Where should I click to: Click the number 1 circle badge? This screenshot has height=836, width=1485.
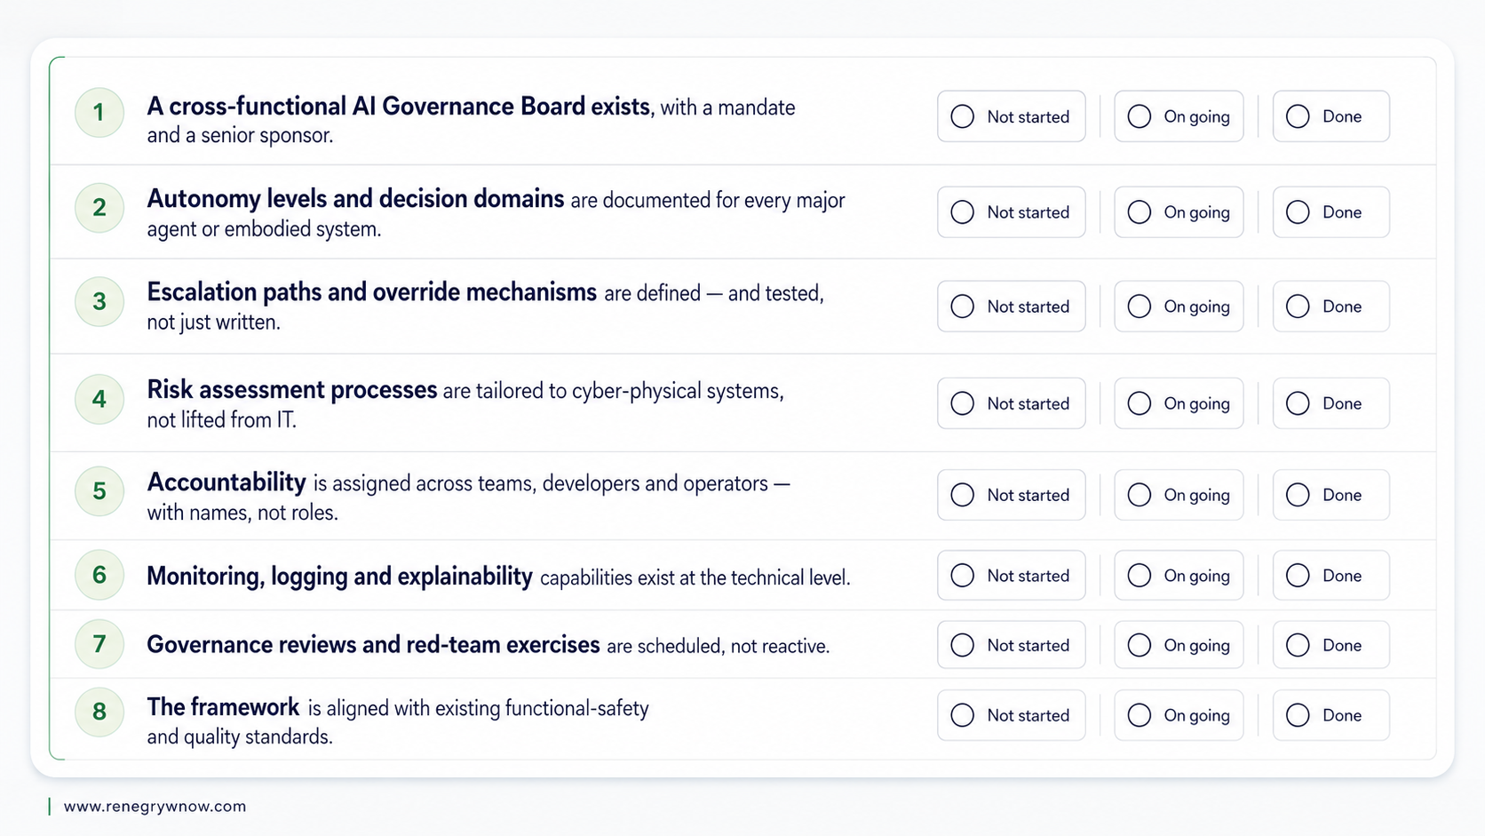coord(99,113)
